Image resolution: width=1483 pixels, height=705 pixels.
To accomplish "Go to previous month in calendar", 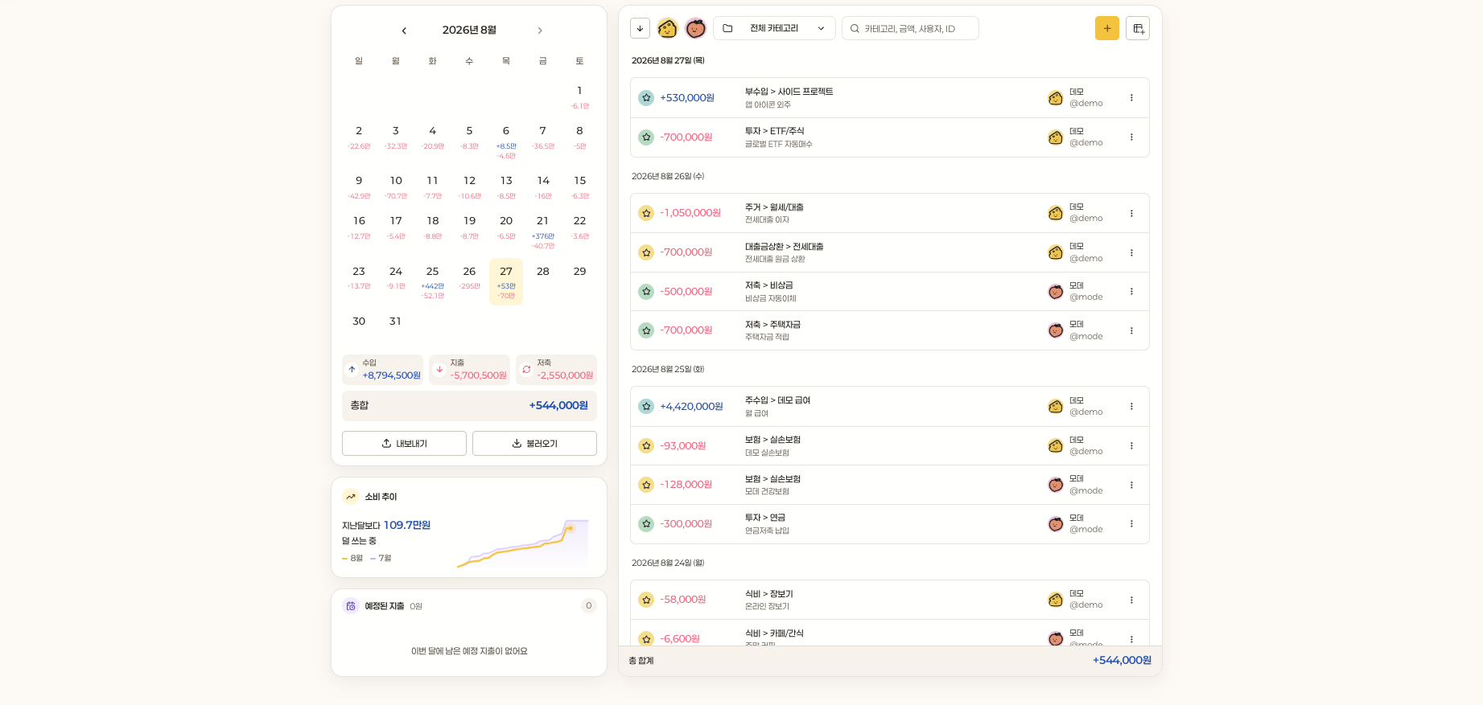I will tap(404, 31).
